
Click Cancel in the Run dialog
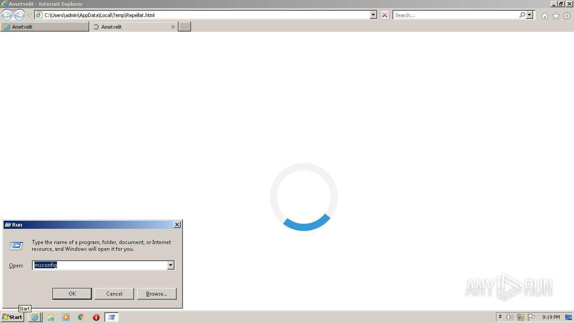coord(114,294)
